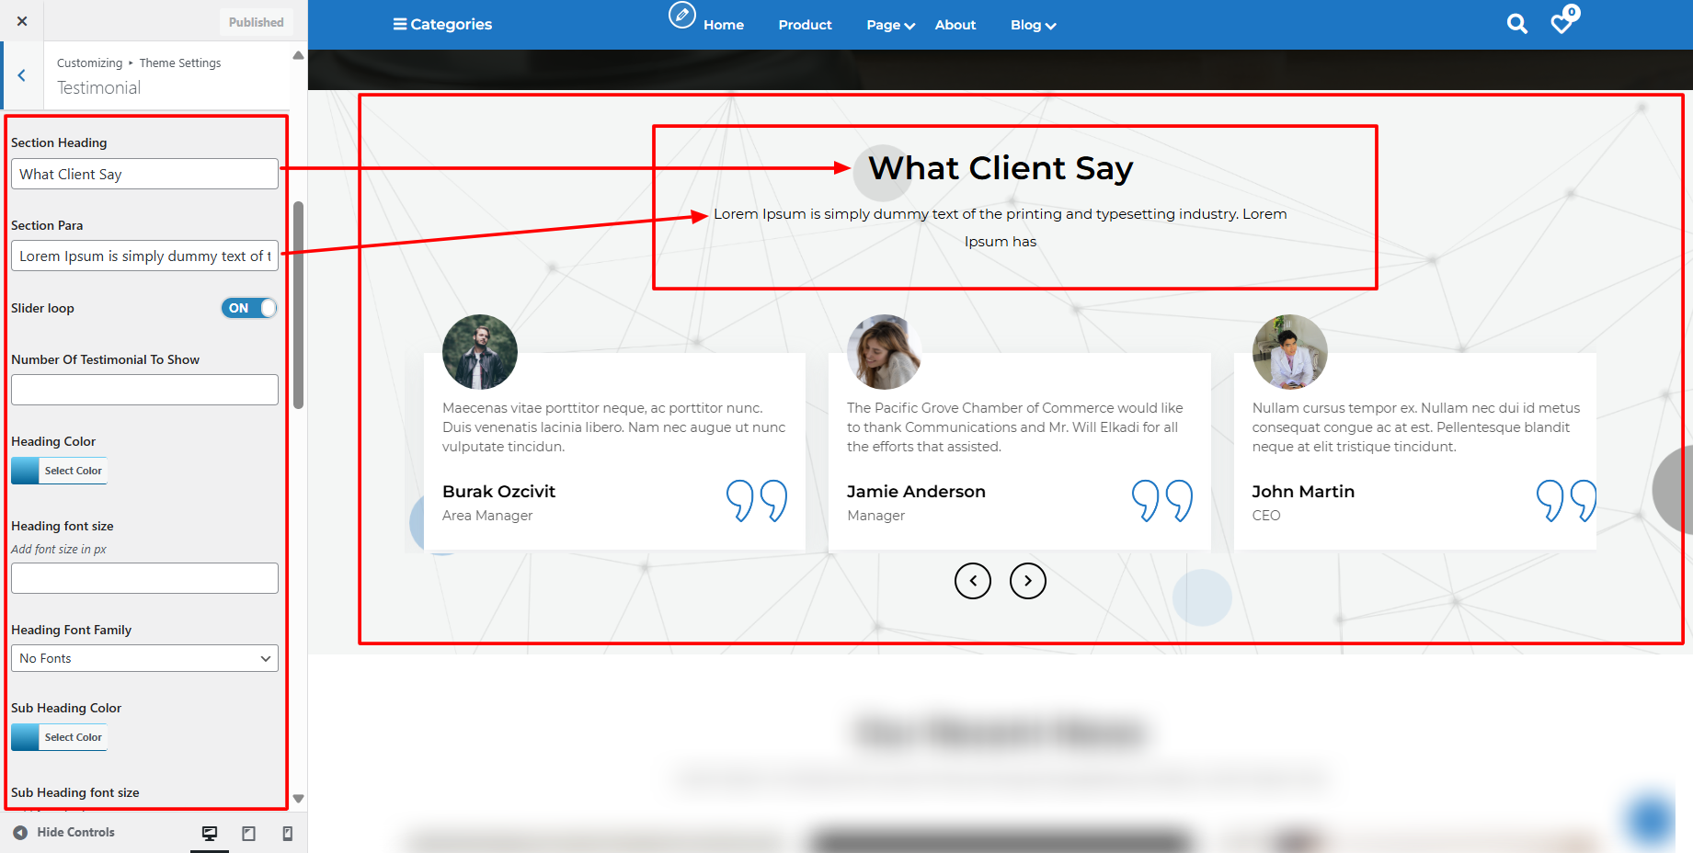
Task: Select Color for Heading Color
Action: [60, 471]
